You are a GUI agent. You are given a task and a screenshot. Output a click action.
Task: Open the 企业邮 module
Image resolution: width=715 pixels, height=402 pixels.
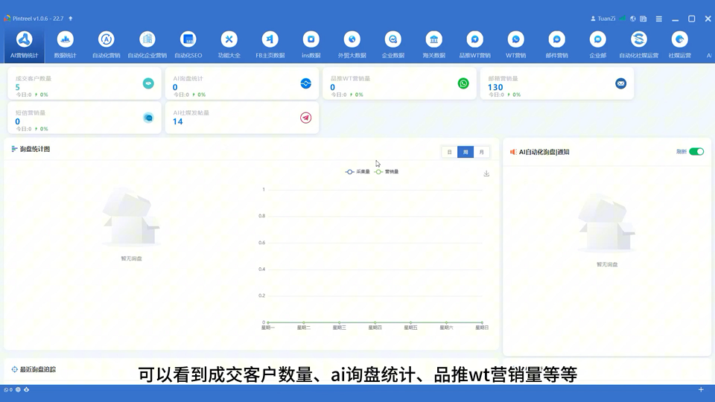point(598,45)
